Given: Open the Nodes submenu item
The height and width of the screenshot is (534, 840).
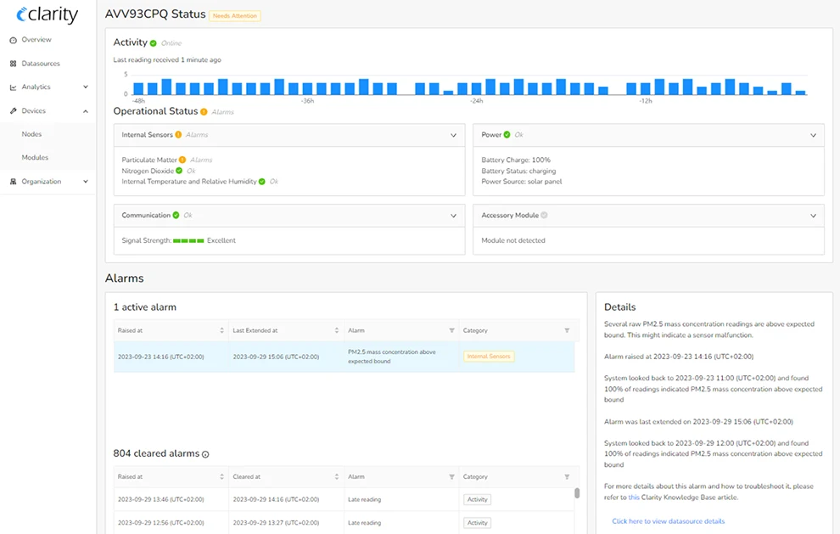Looking at the screenshot, I should point(31,134).
